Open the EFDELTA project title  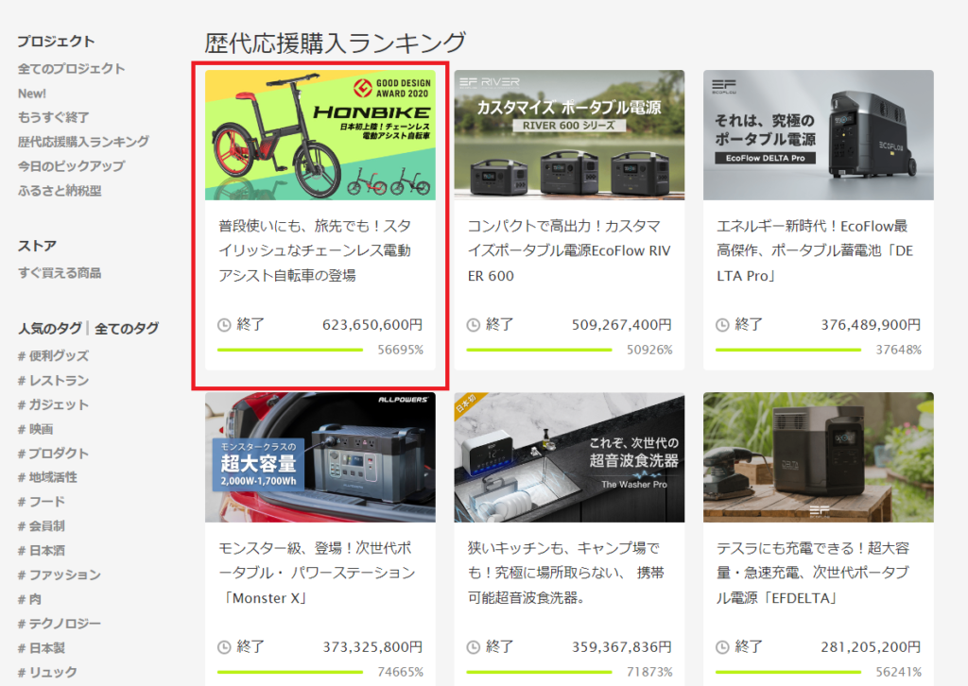(813, 574)
